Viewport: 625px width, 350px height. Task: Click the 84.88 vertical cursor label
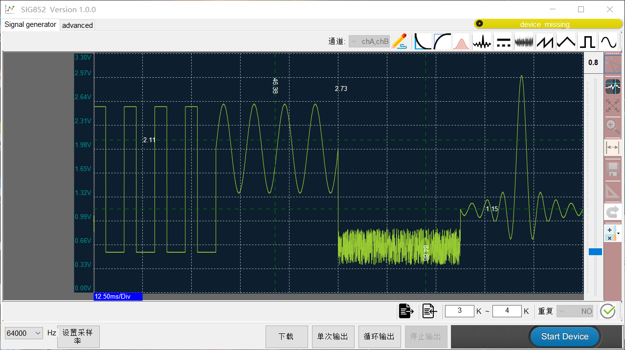click(x=425, y=253)
